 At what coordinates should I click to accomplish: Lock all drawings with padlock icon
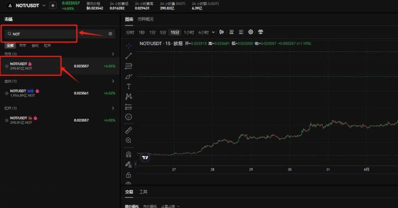[128, 175]
